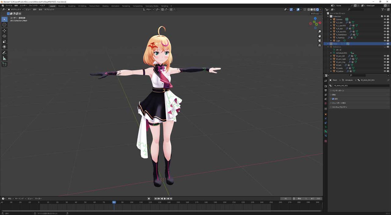
Task: Select the Scale tool
Action: 4,41
